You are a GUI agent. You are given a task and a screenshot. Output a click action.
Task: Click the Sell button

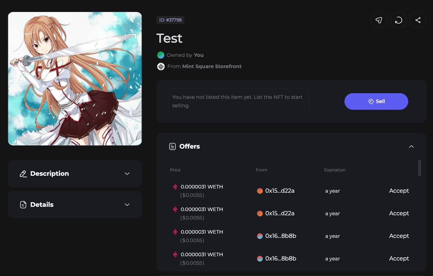pos(376,101)
